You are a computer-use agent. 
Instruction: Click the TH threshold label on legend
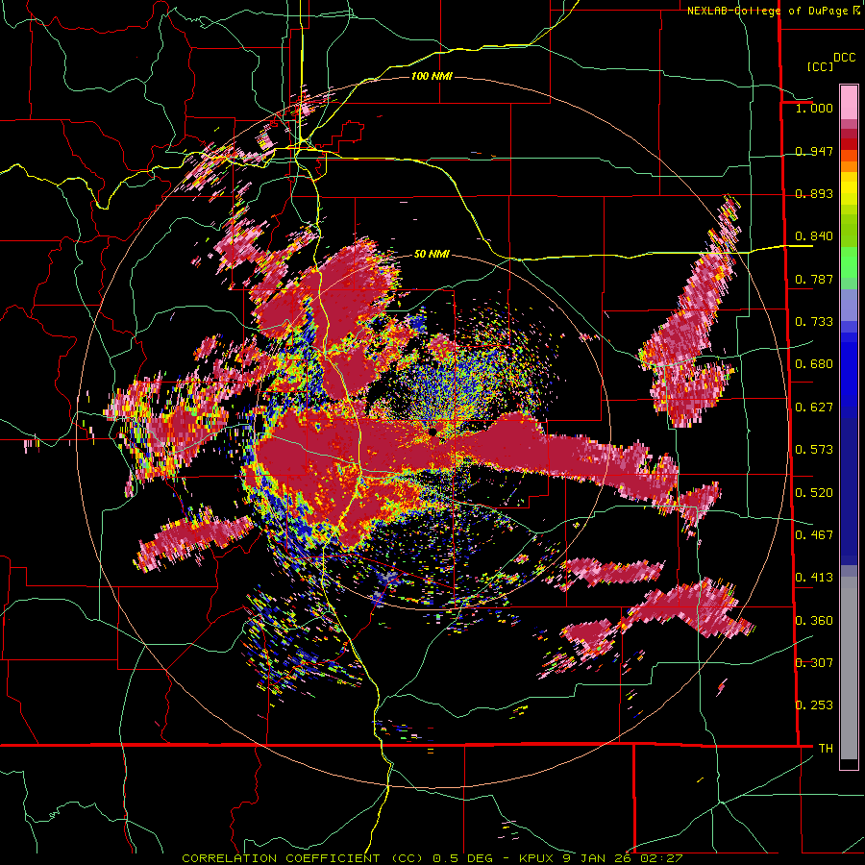coord(826,749)
